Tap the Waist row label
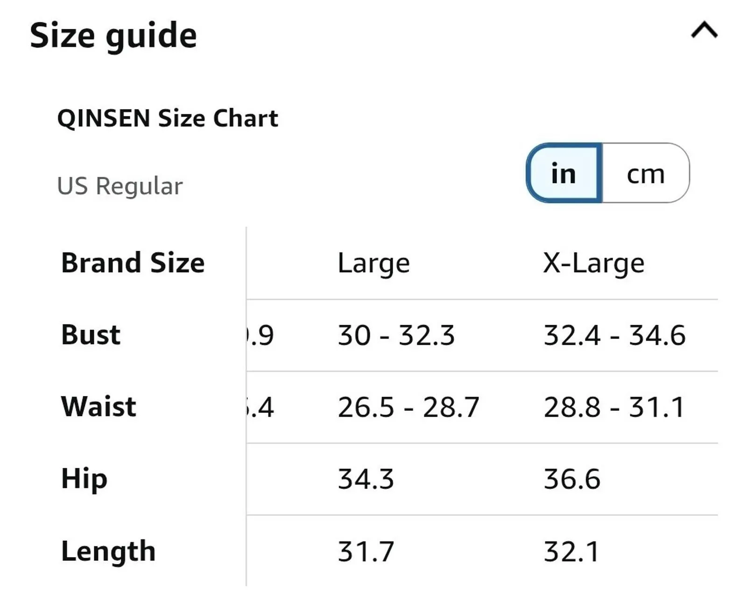 click(99, 406)
